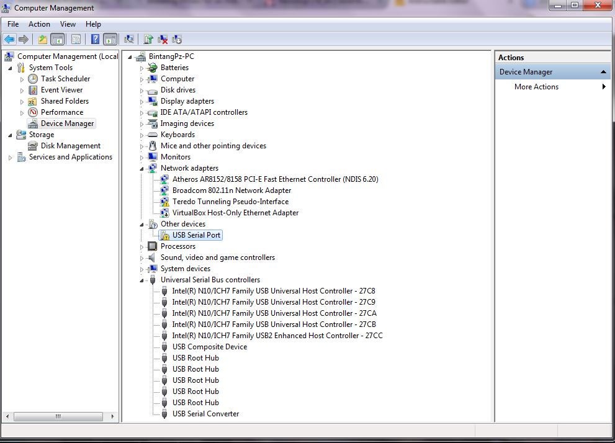Click the console tree horizontal scrollbar thumb
Viewport: 615px width, 443px height.
pos(58,416)
